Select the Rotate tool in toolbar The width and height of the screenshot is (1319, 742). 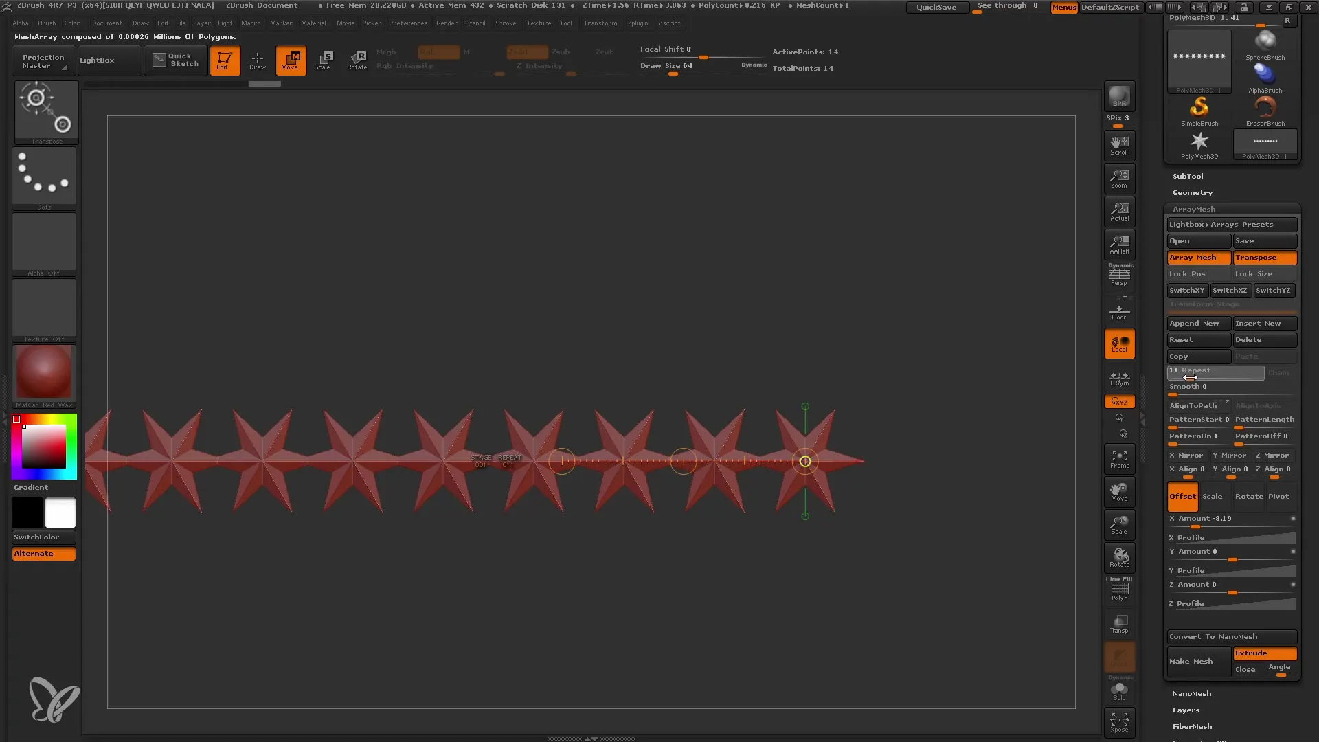coord(358,60)
